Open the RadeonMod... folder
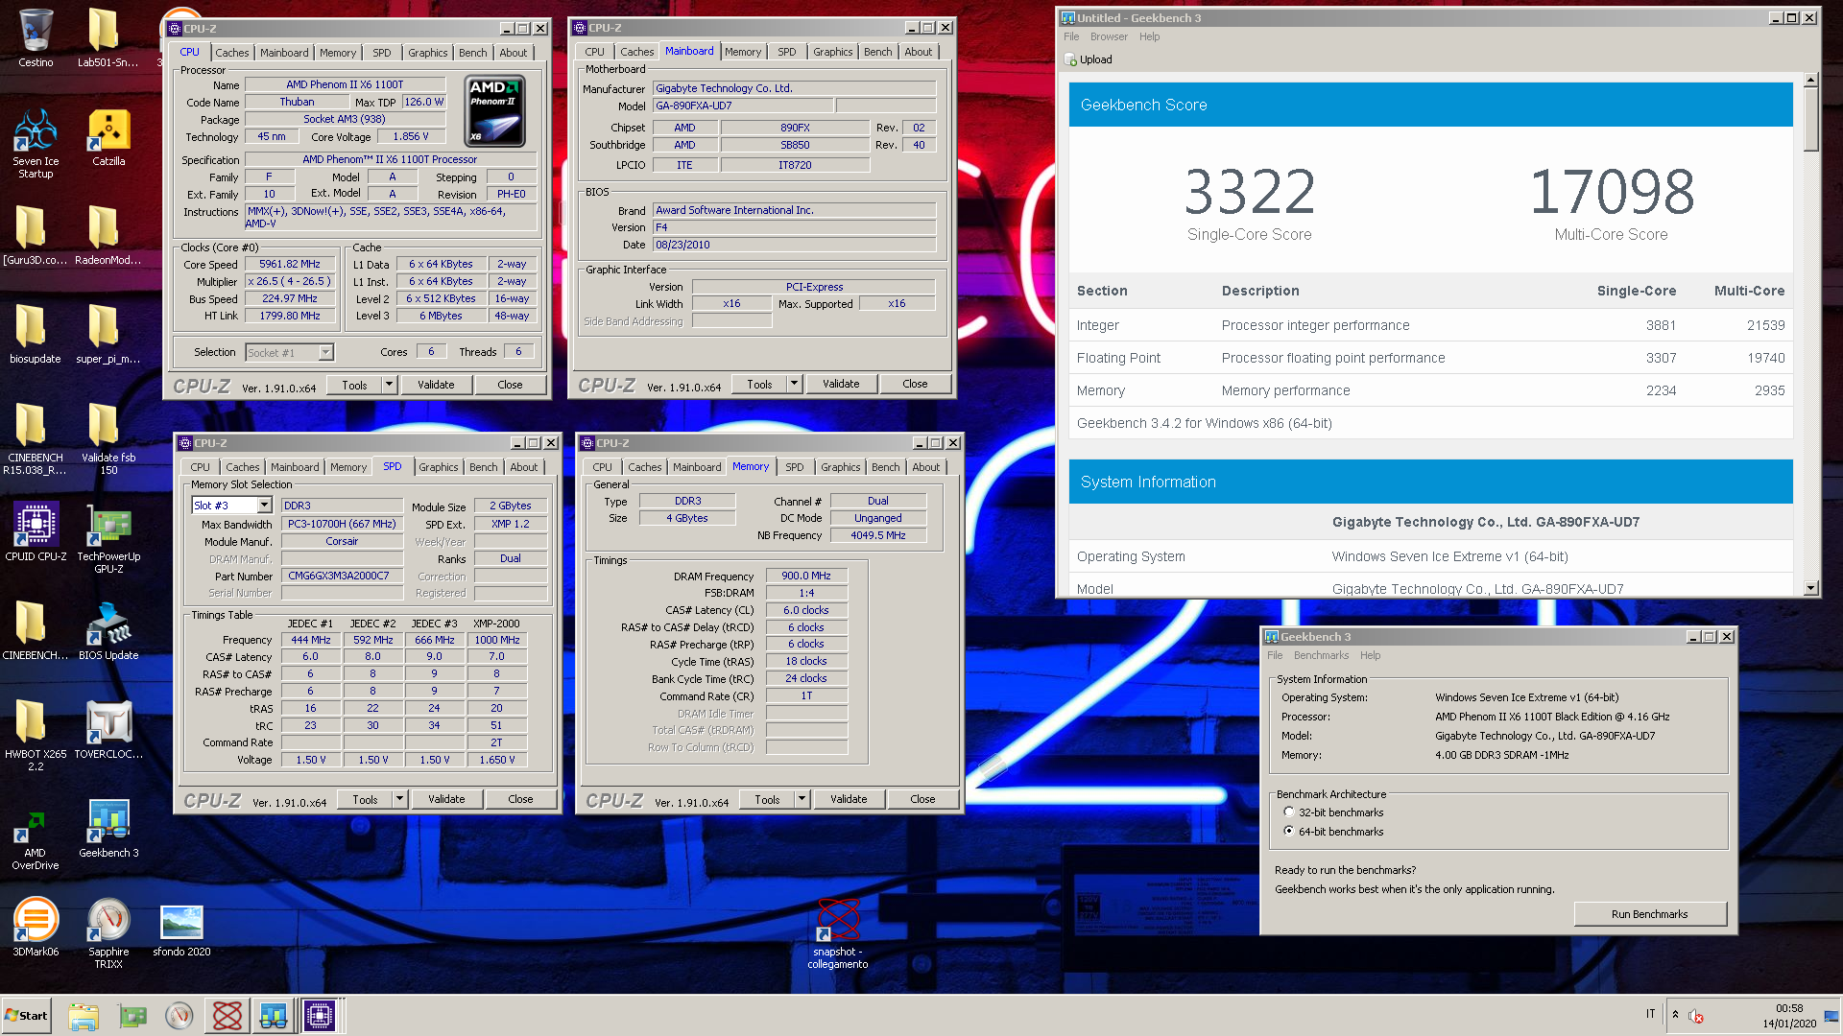The image size is (1843, 1036). (x=108, y=236)
